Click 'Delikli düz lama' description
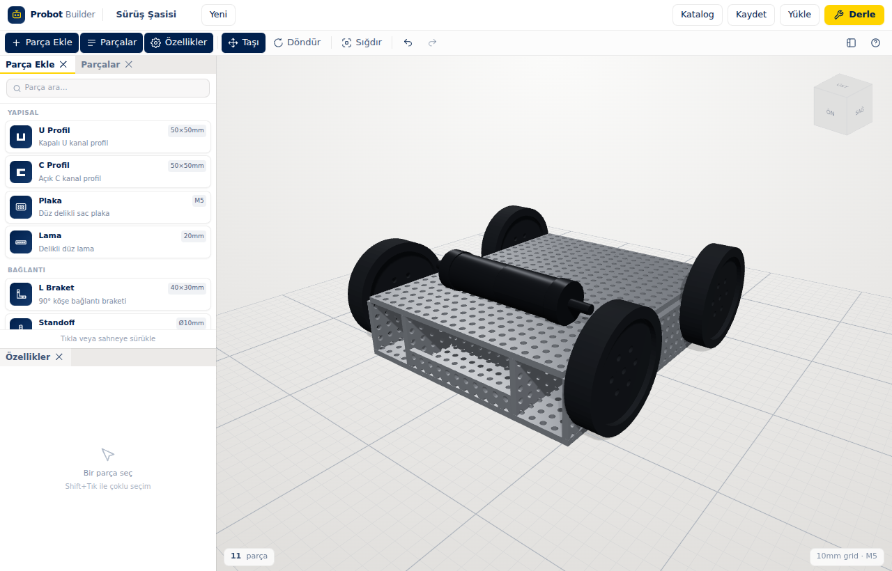The height and width of the screenshot is (571, 892). click(x=66, y=249)
